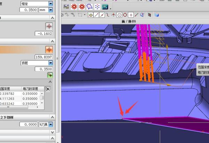
Task: Open the 恒定 dropdown list
Action: coord(51,3)
